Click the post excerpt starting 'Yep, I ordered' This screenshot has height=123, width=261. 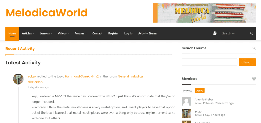click(103, 107)
